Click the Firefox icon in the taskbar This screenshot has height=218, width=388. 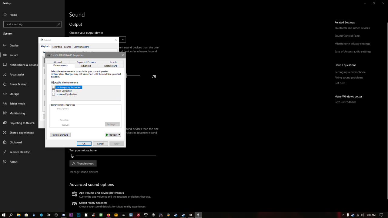(x=109, y=215)
